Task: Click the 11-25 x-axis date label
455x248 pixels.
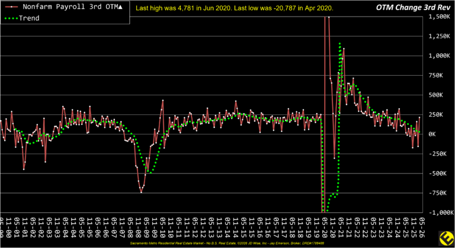Action: tap(414, 228)
